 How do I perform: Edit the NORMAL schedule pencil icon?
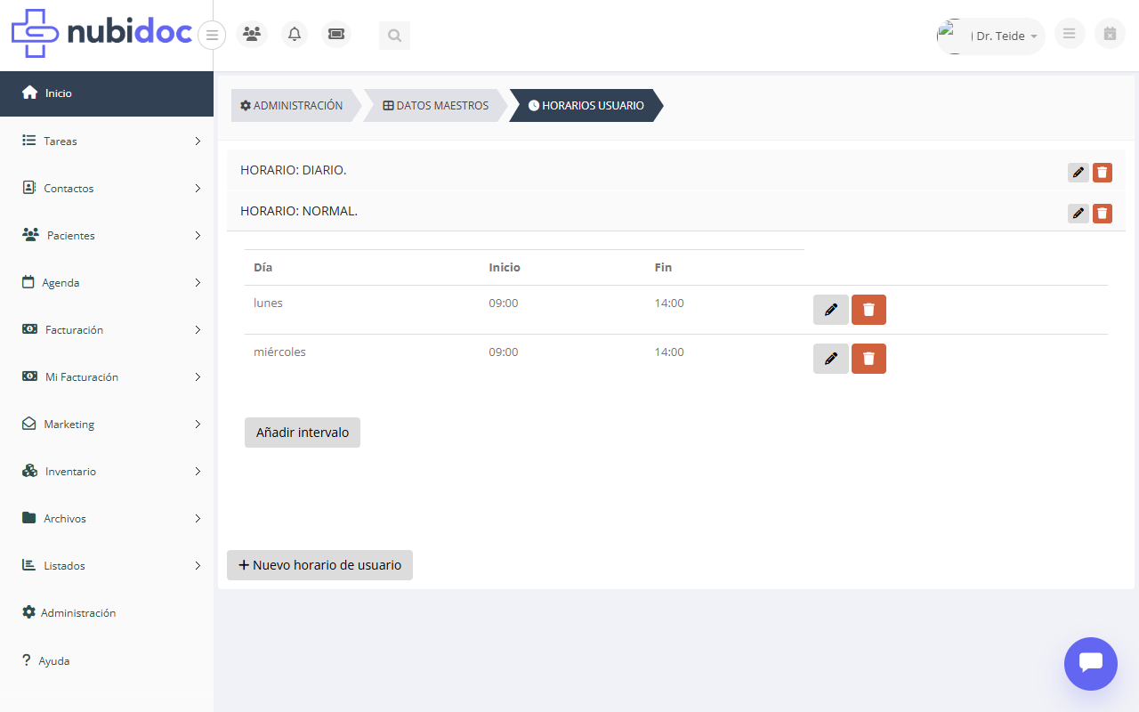click(1078, 214)
